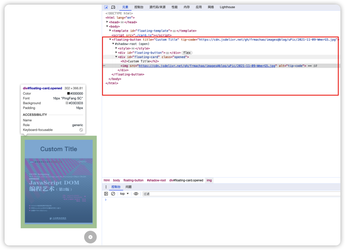
Task: Click the Custom Title heading in card
Action: click(59, 149)
